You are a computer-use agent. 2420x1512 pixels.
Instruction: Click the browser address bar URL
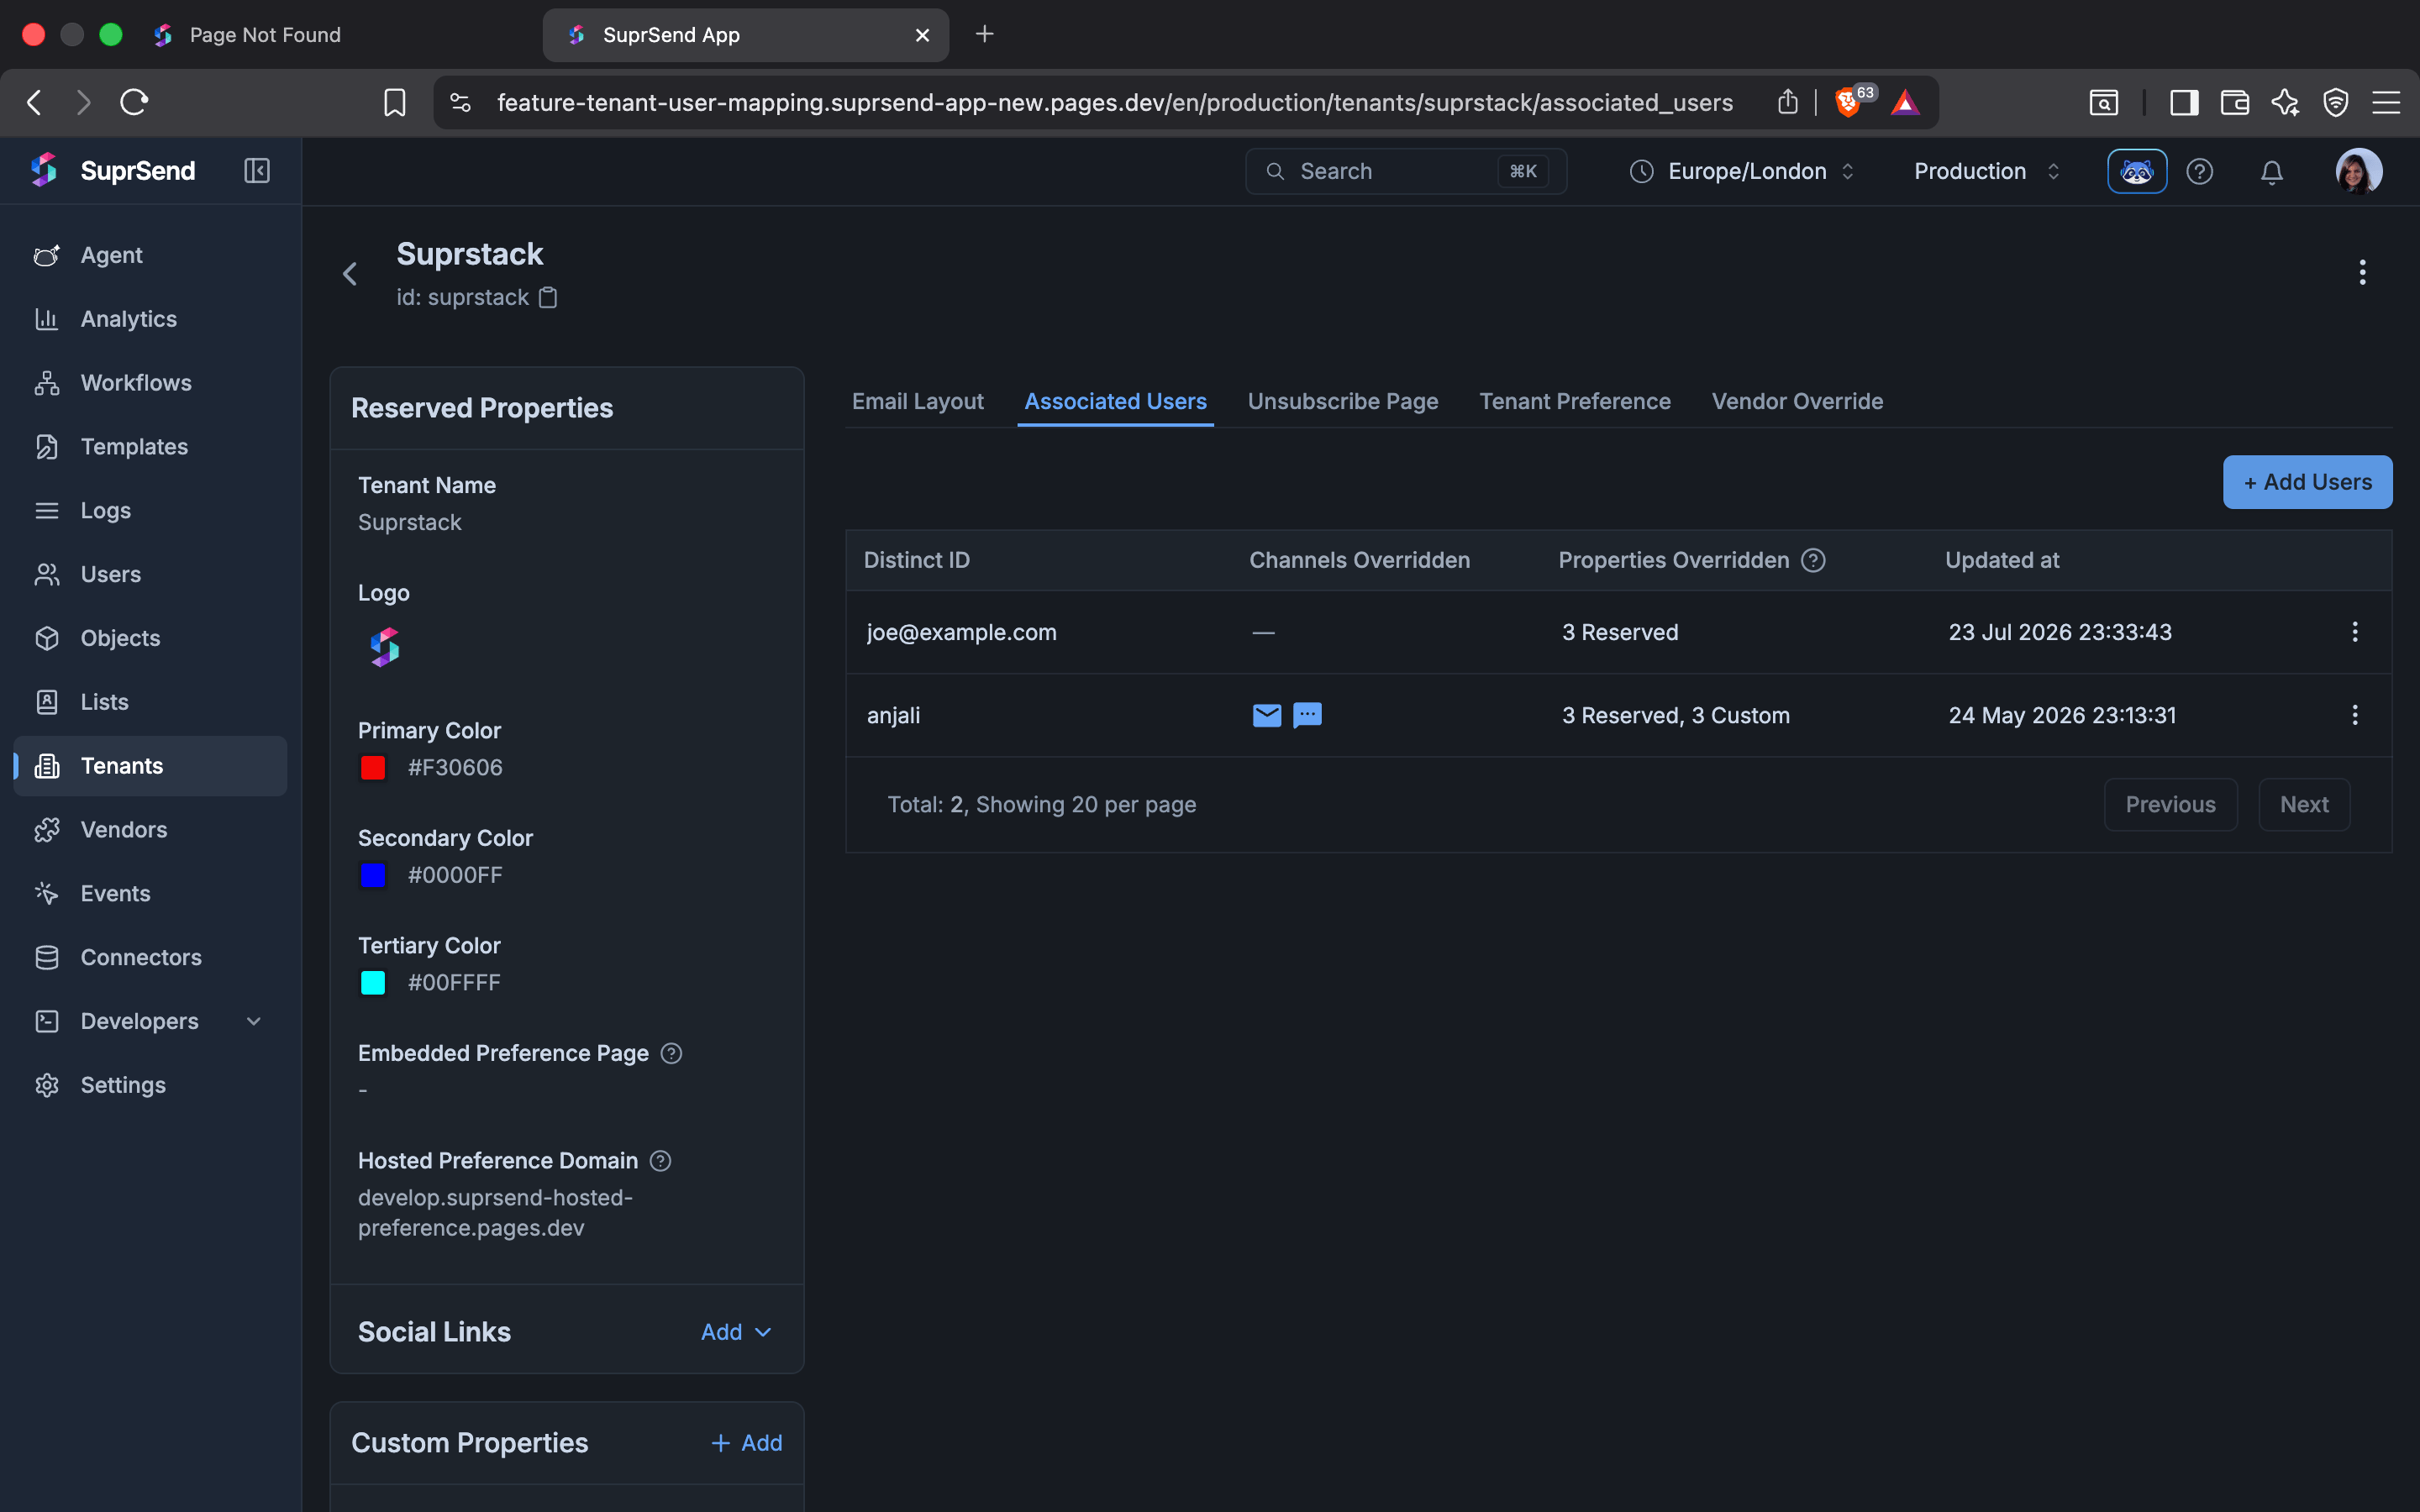pyautogui.click(x=1114, y=102)
